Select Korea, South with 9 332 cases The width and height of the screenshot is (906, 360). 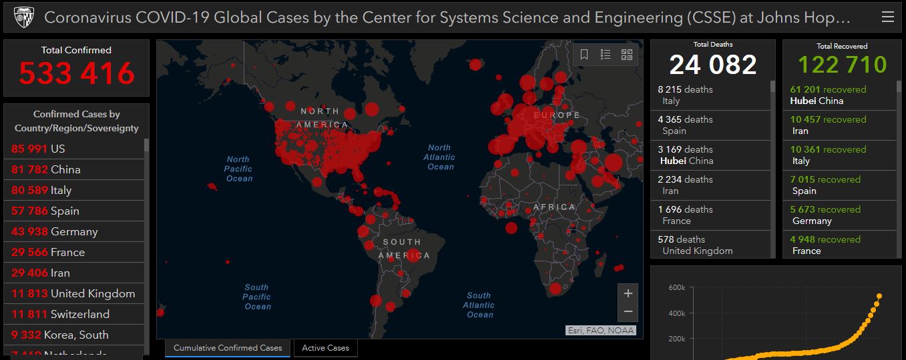tap(74, 335)
